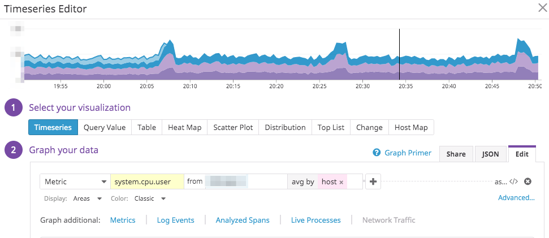Choose the Query Value visualization

pos(105,127)
